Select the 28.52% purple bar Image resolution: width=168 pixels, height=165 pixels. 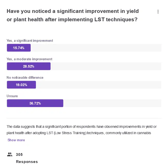[x=29, y=66]
